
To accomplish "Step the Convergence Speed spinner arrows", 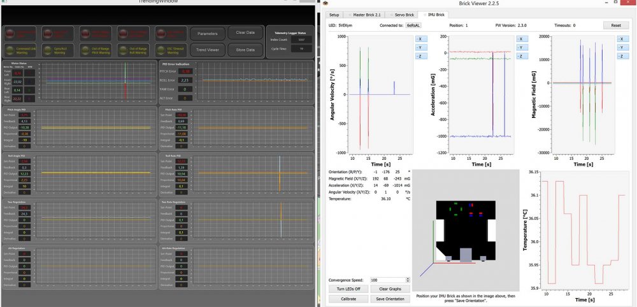I will (x=406, y=280).
